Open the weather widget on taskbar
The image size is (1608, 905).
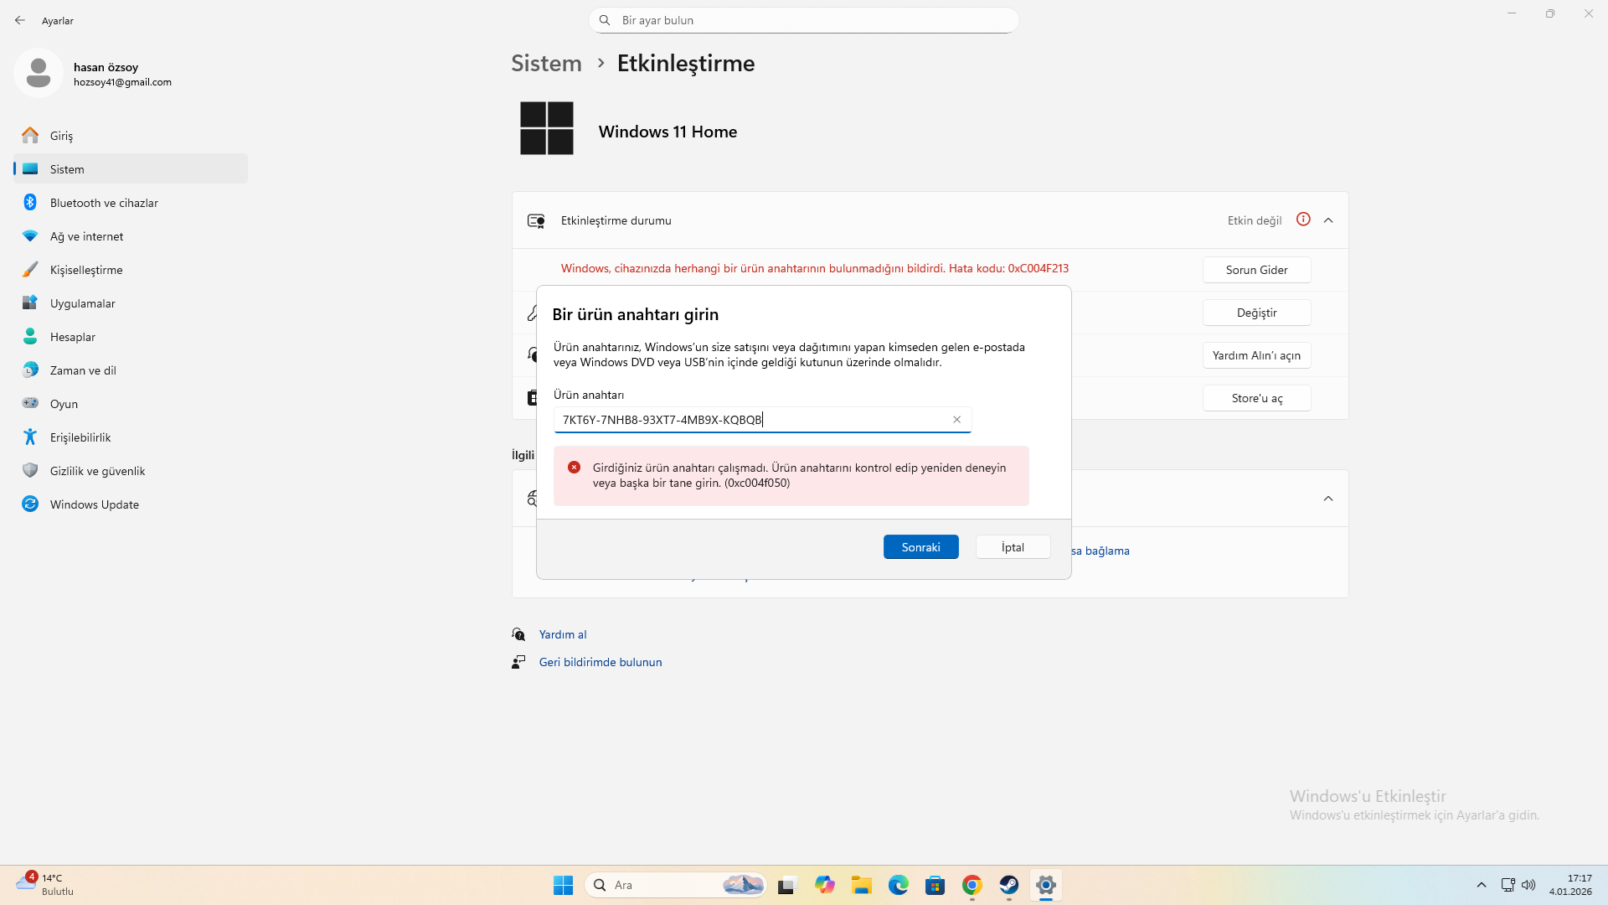coord(46,885)
